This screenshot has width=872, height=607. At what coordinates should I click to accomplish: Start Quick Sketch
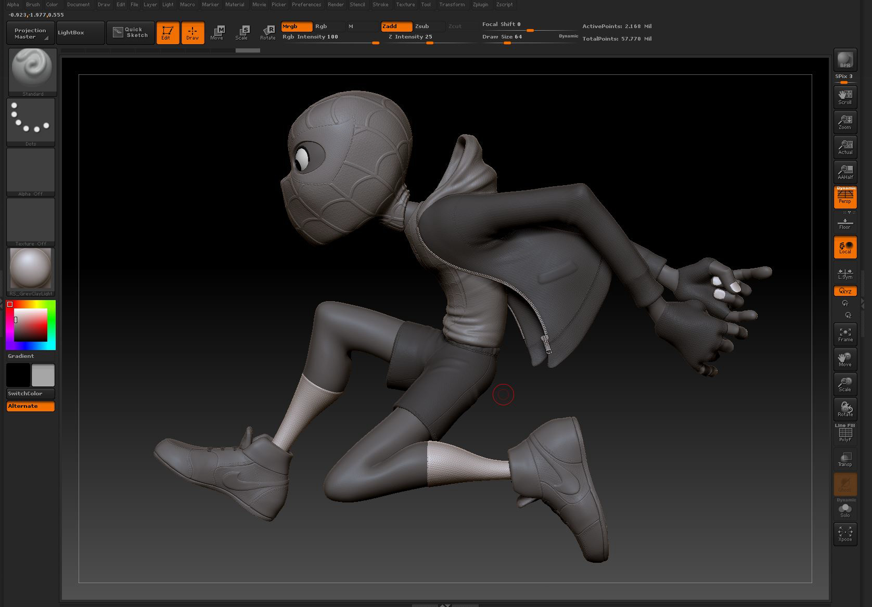(131, 33)
